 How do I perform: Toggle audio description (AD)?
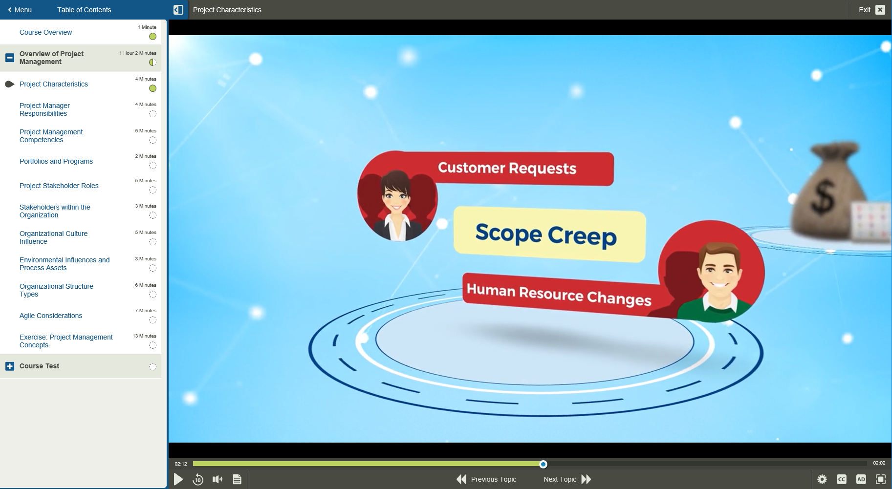point(861,479)
